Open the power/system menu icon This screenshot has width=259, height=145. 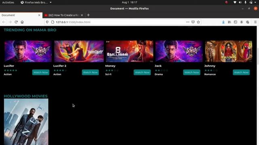(x=251, y=2)
